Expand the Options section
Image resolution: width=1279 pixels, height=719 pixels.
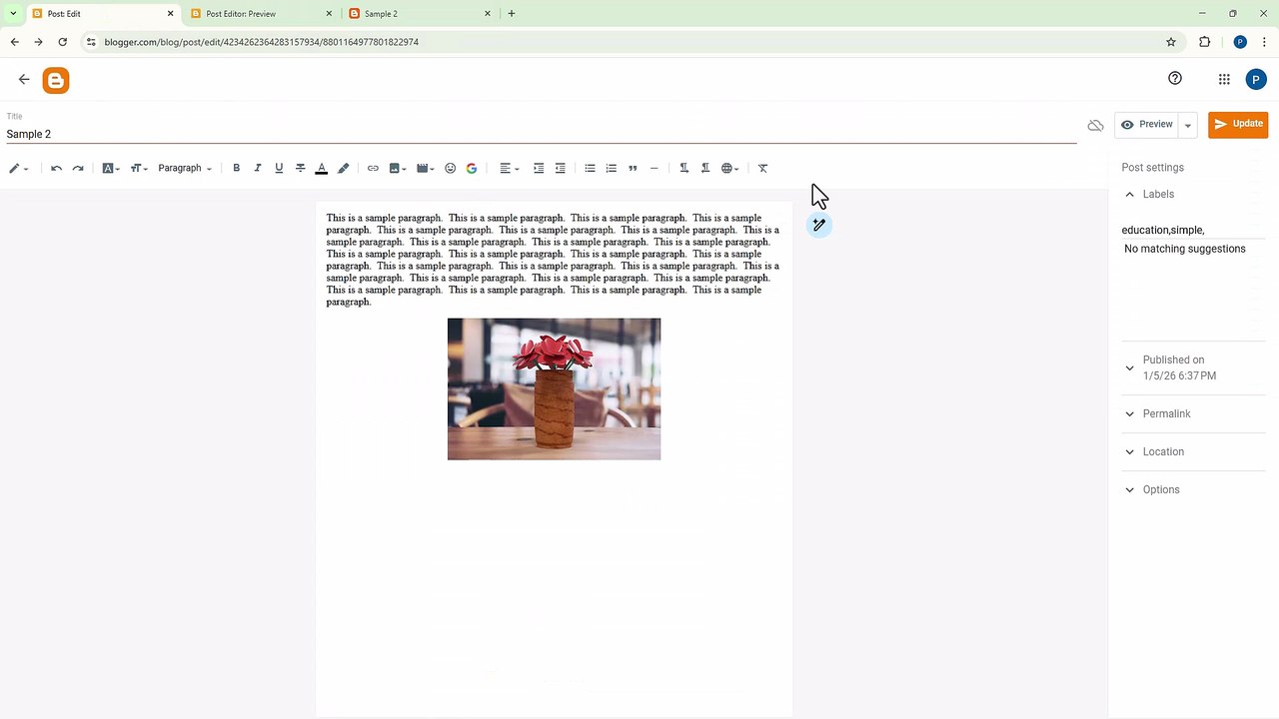(1194, 489)
